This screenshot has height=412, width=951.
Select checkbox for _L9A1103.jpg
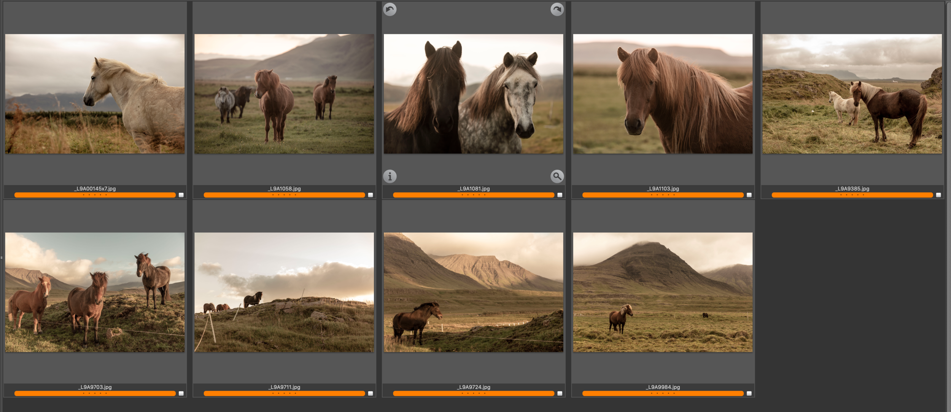[x=749, y=195]
